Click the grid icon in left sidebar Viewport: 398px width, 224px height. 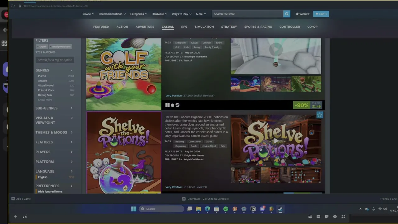coord(4,43)
